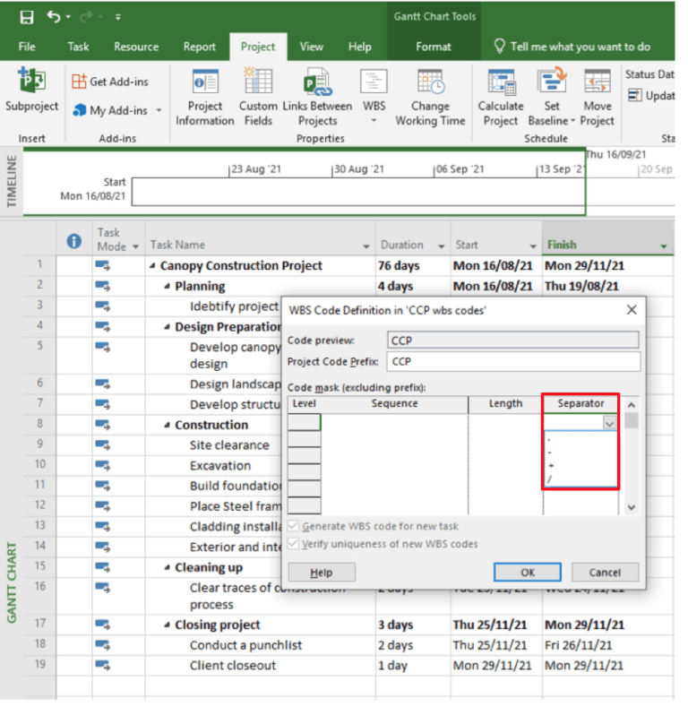Click the Project Code Prefix input field
Screen dimensions: 688x707
pyautogui.click(x=513, y=362)
